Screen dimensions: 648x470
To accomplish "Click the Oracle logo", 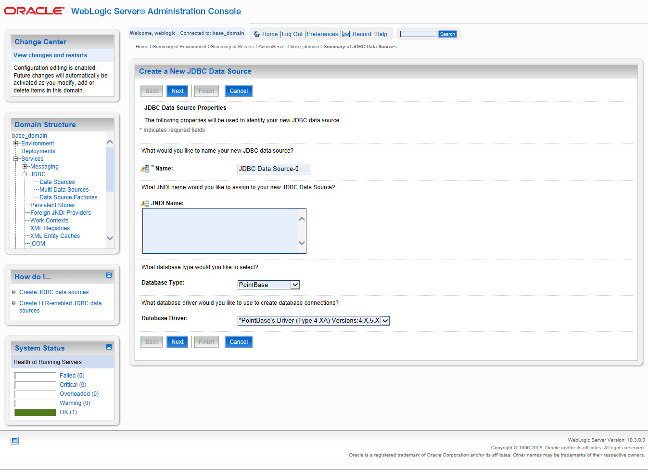I will (34, 11).
